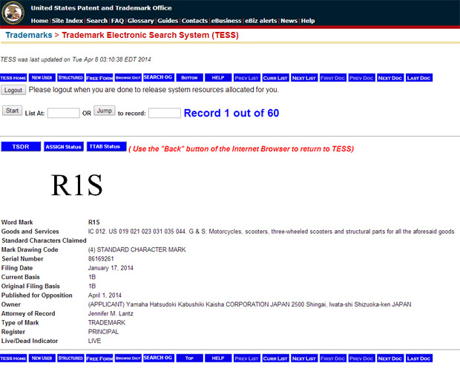This screenshot has height=369, width=460.
Task: Click Prev Doc in top toolbar
Action: point(362,78)
